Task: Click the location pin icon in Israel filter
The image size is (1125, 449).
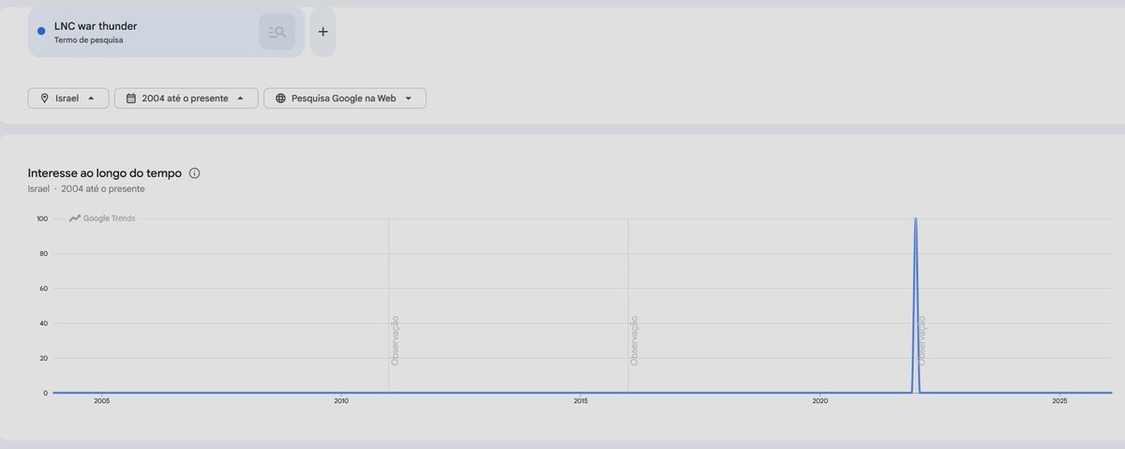Action: 44,98
